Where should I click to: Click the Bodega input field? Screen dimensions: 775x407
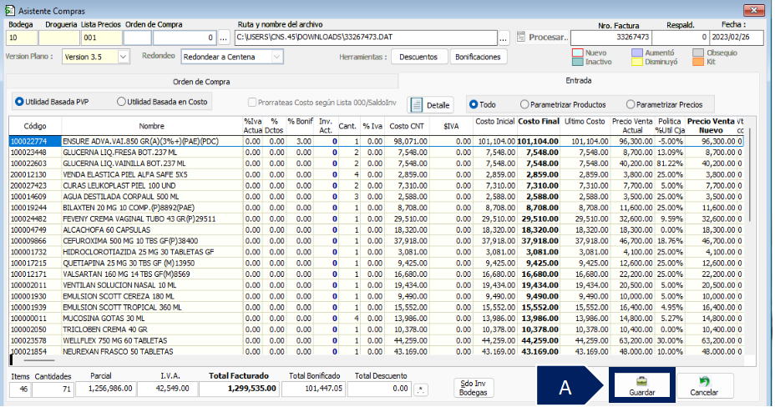pos(22,38)
